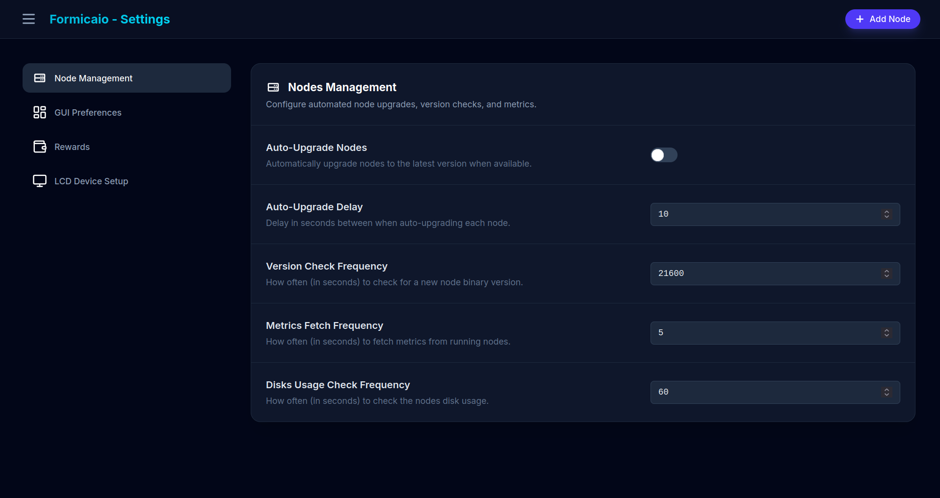940x498 pixels.
Task: Click the Metrics Fetch Frequency label
Action: (x=324, y=325)
